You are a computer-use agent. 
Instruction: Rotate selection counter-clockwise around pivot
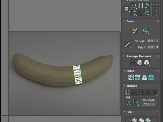point(147,6)
